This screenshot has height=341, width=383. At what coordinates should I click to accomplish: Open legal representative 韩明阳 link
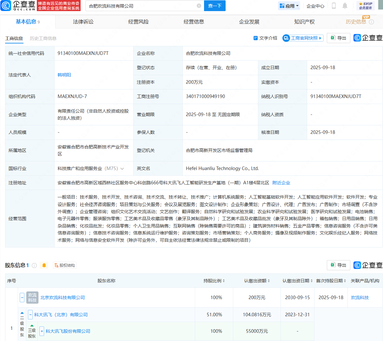pyautogui.click(x=64, y=75)
